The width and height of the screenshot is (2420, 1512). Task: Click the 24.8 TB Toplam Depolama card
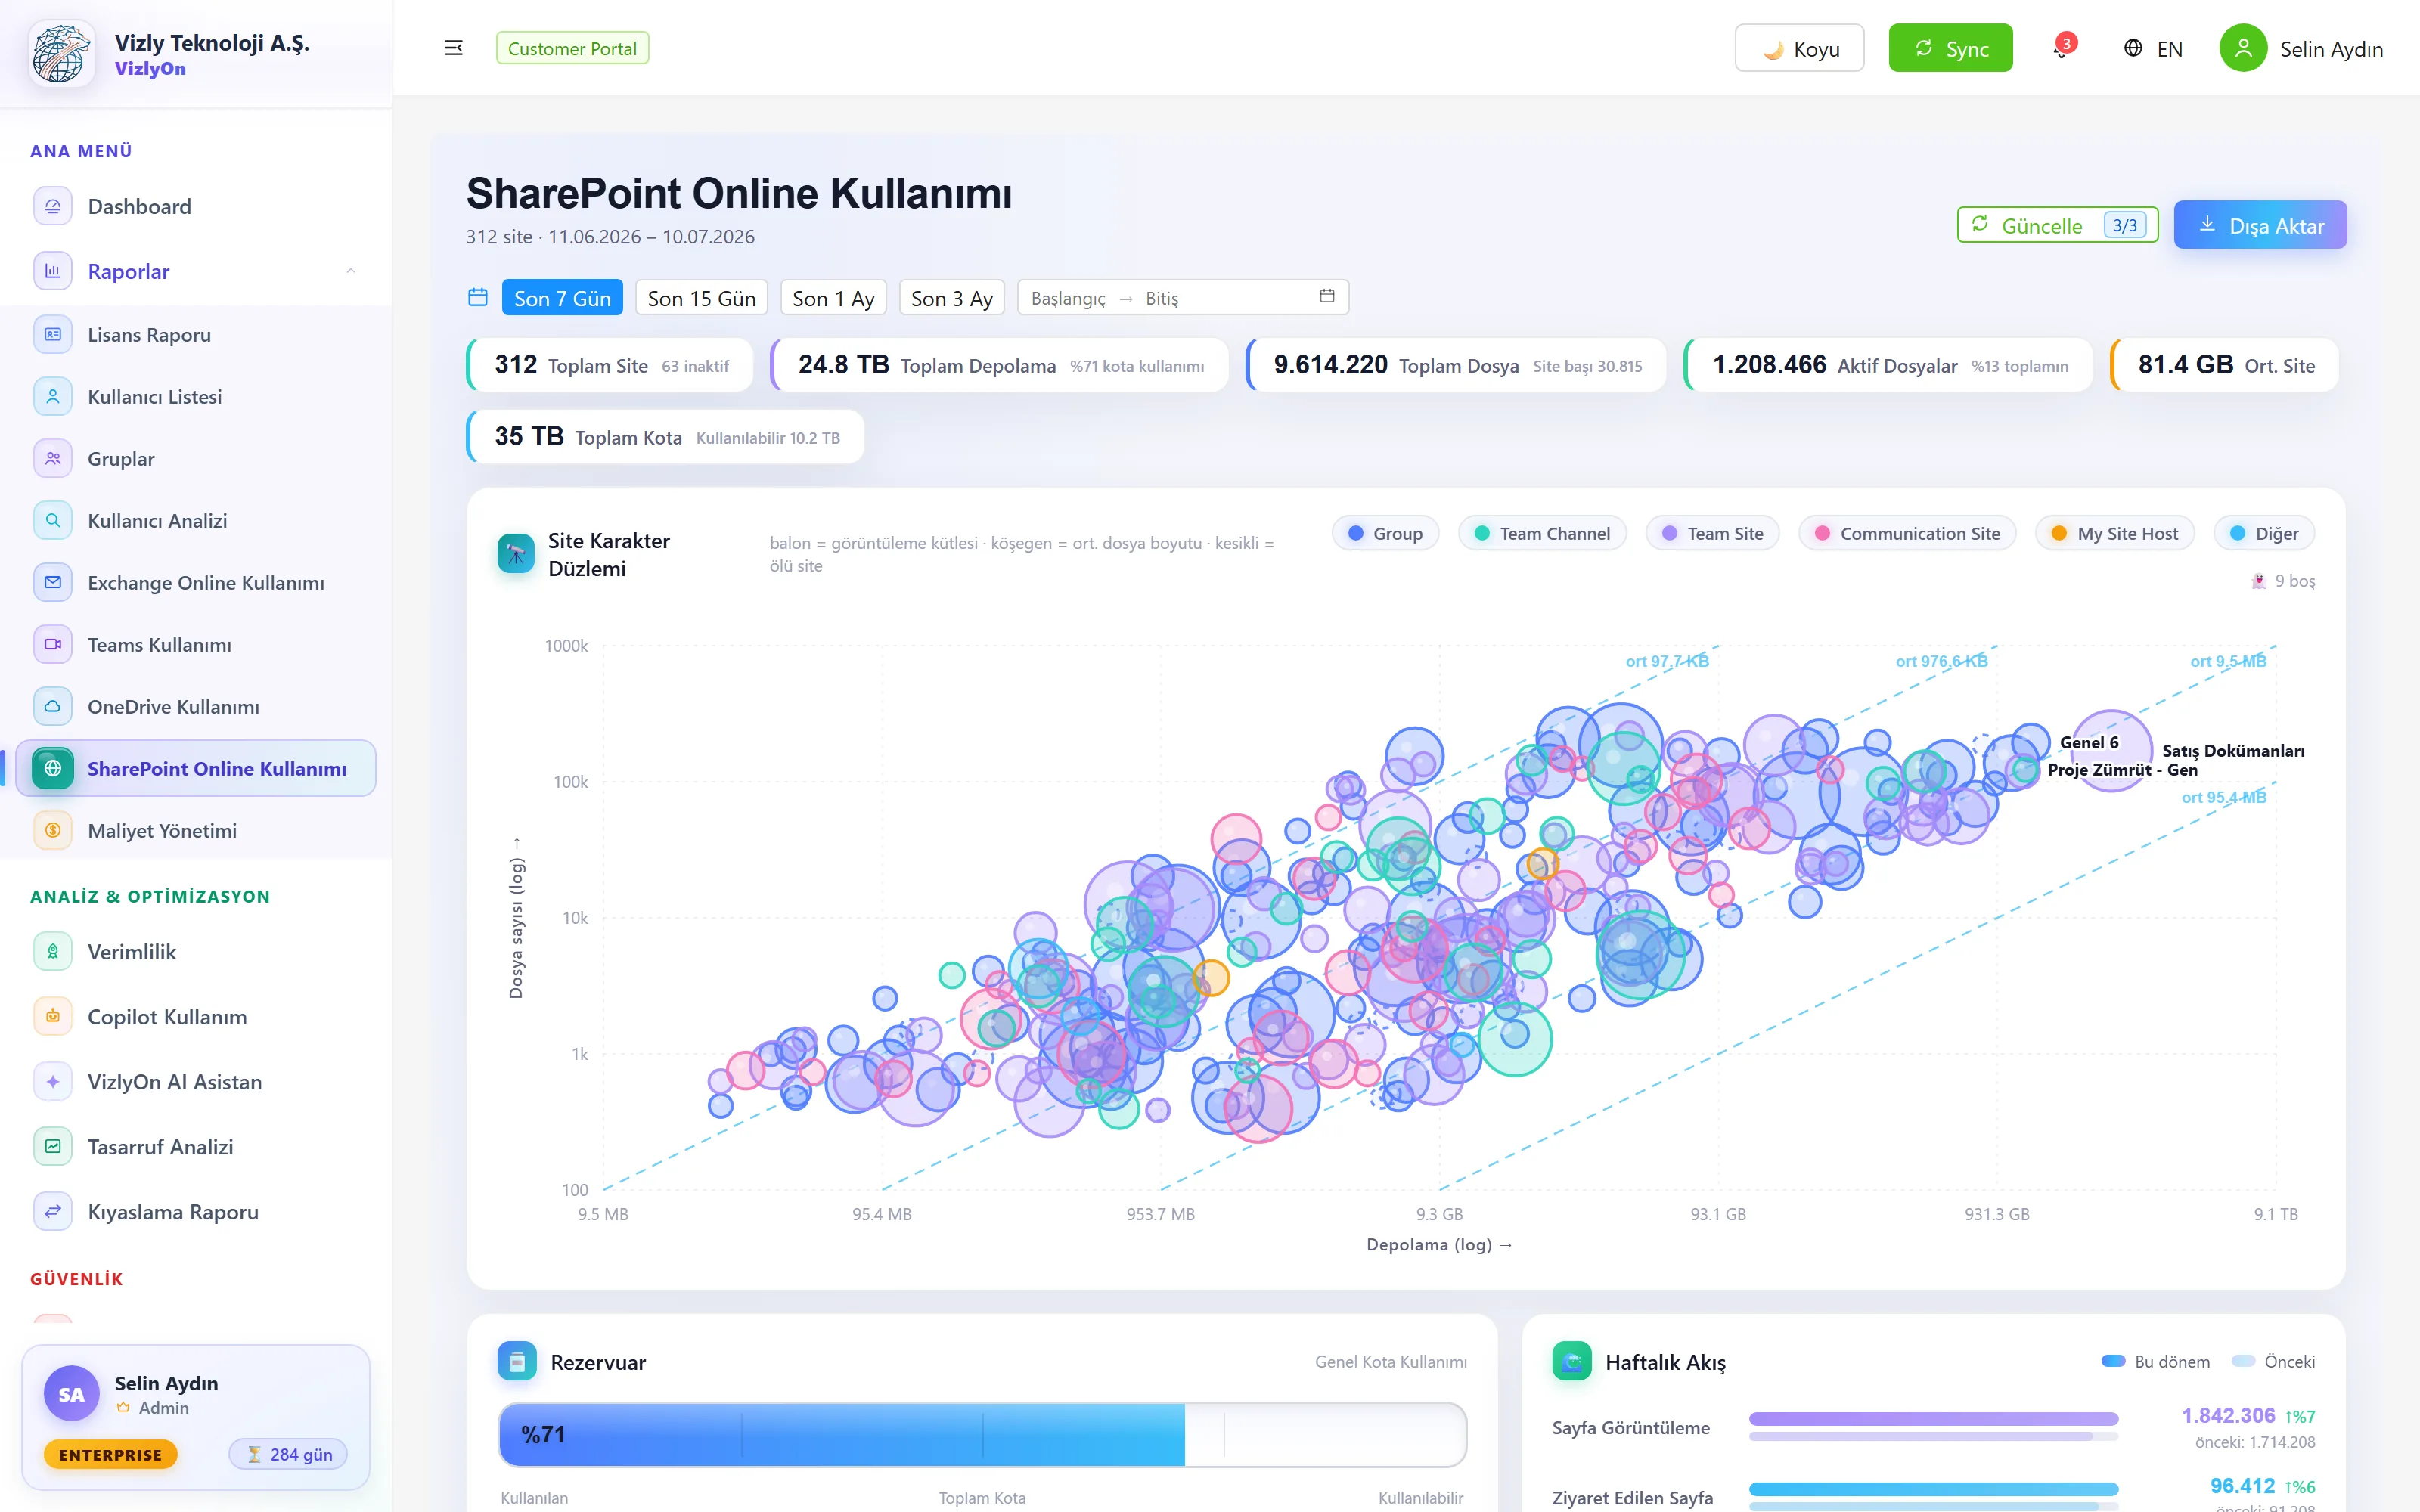(999, 365)
